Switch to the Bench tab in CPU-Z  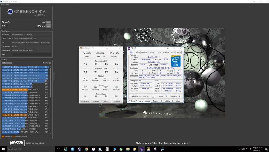pyautogui.click(x=173, y=52)
